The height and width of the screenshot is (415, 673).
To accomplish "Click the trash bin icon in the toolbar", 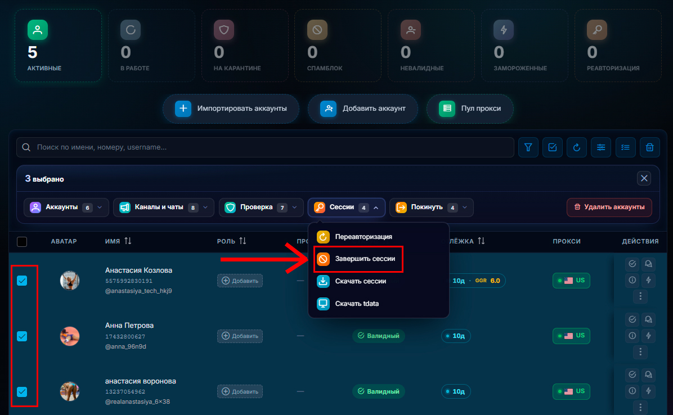I will [650, 147].
